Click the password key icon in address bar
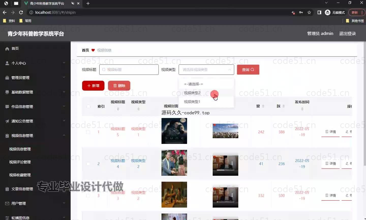 point(301,12)
